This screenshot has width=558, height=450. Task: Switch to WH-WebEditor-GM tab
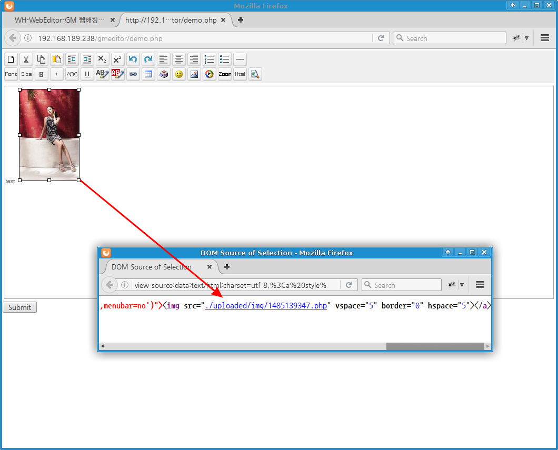(x=59, y=20)
